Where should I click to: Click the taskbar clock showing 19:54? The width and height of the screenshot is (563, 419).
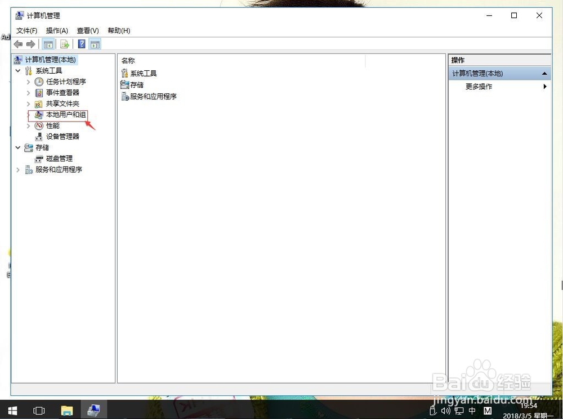click(x=528, y=406)
